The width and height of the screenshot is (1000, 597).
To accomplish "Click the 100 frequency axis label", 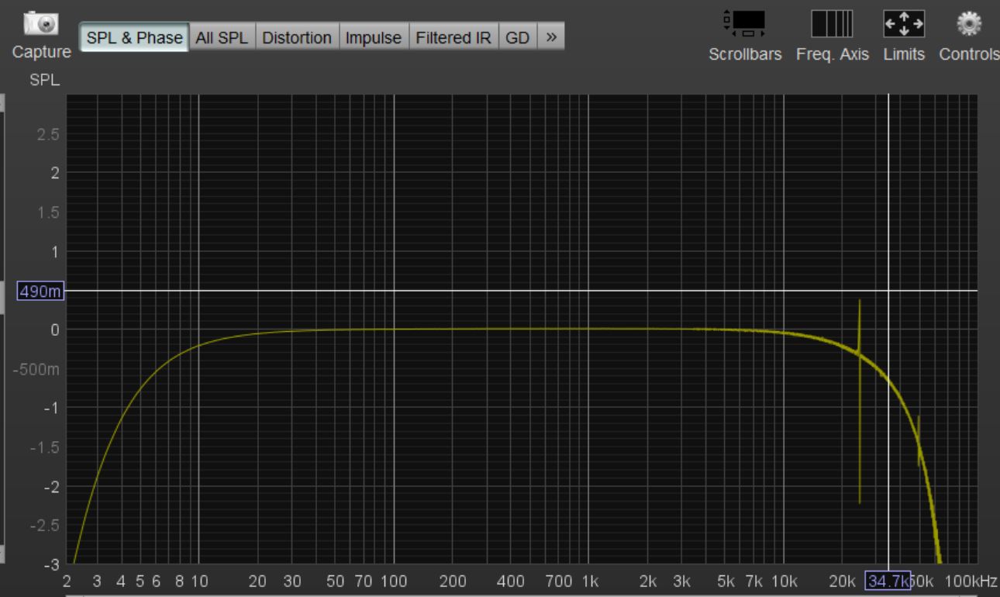I will pyautogui.click(x=395, y=581).
